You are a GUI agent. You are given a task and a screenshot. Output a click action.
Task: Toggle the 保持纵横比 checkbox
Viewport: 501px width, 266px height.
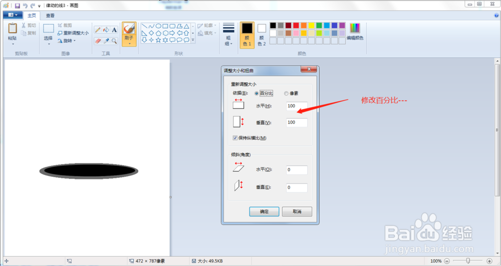235,138
